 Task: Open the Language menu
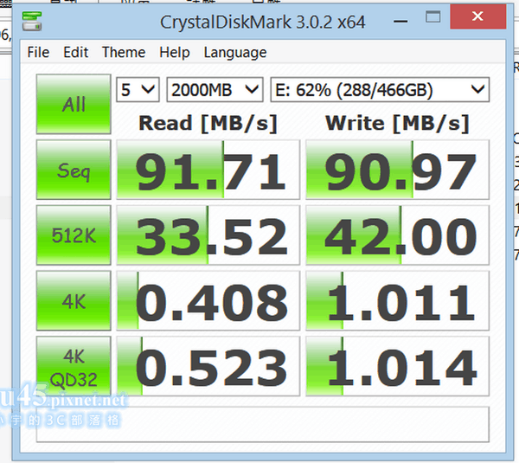[x=235, y=52]
